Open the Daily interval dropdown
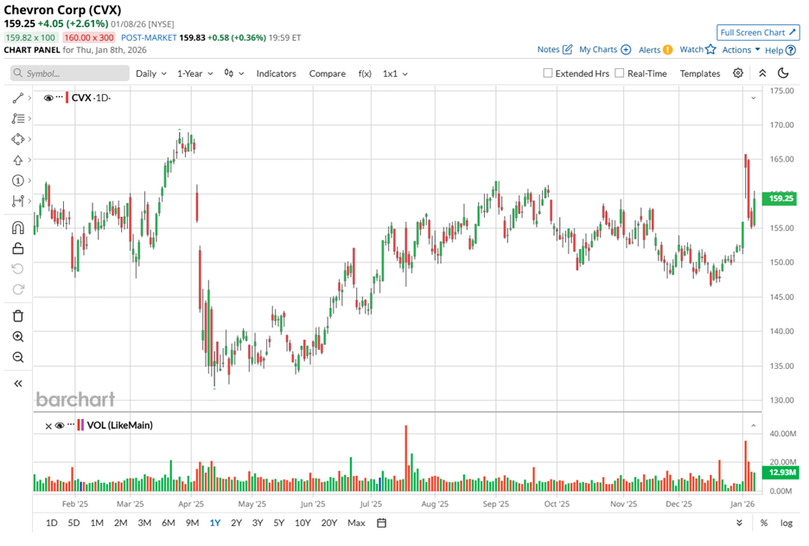The image size is (809, 546). coord(150,73)
